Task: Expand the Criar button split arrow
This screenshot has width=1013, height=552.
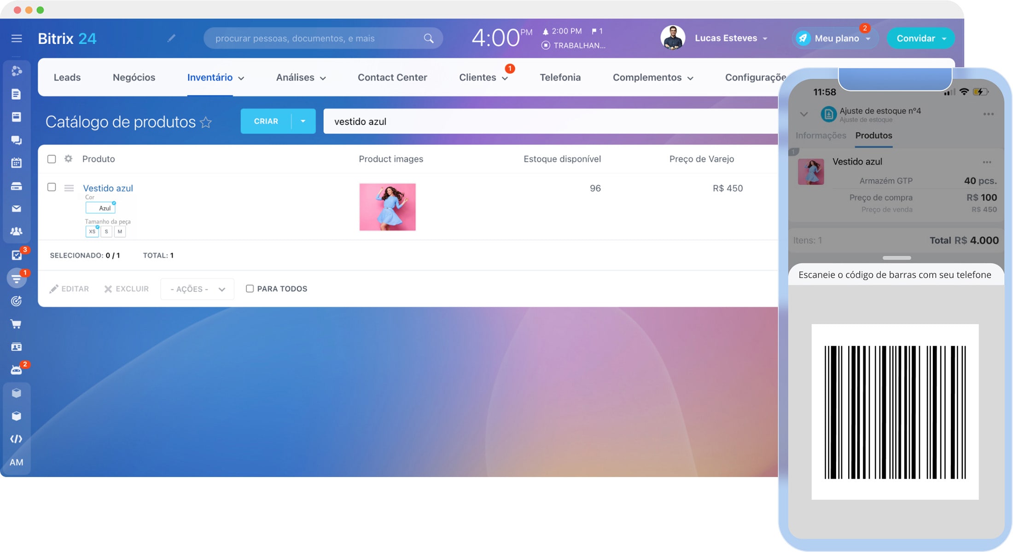Action: coord(303,121)
